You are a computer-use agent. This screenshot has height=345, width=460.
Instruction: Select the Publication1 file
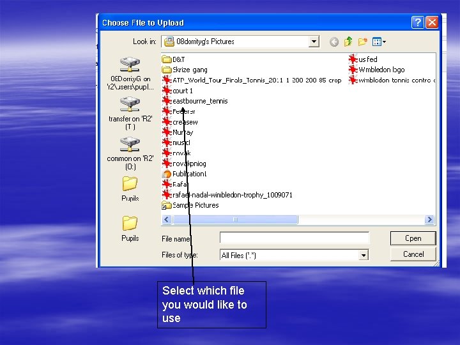coord(185,174)
